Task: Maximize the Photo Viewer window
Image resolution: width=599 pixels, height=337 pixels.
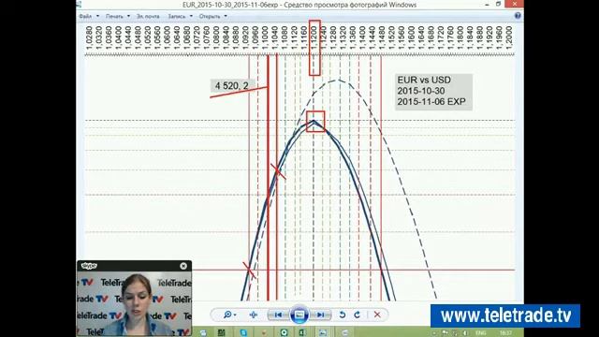Action: 498,4
